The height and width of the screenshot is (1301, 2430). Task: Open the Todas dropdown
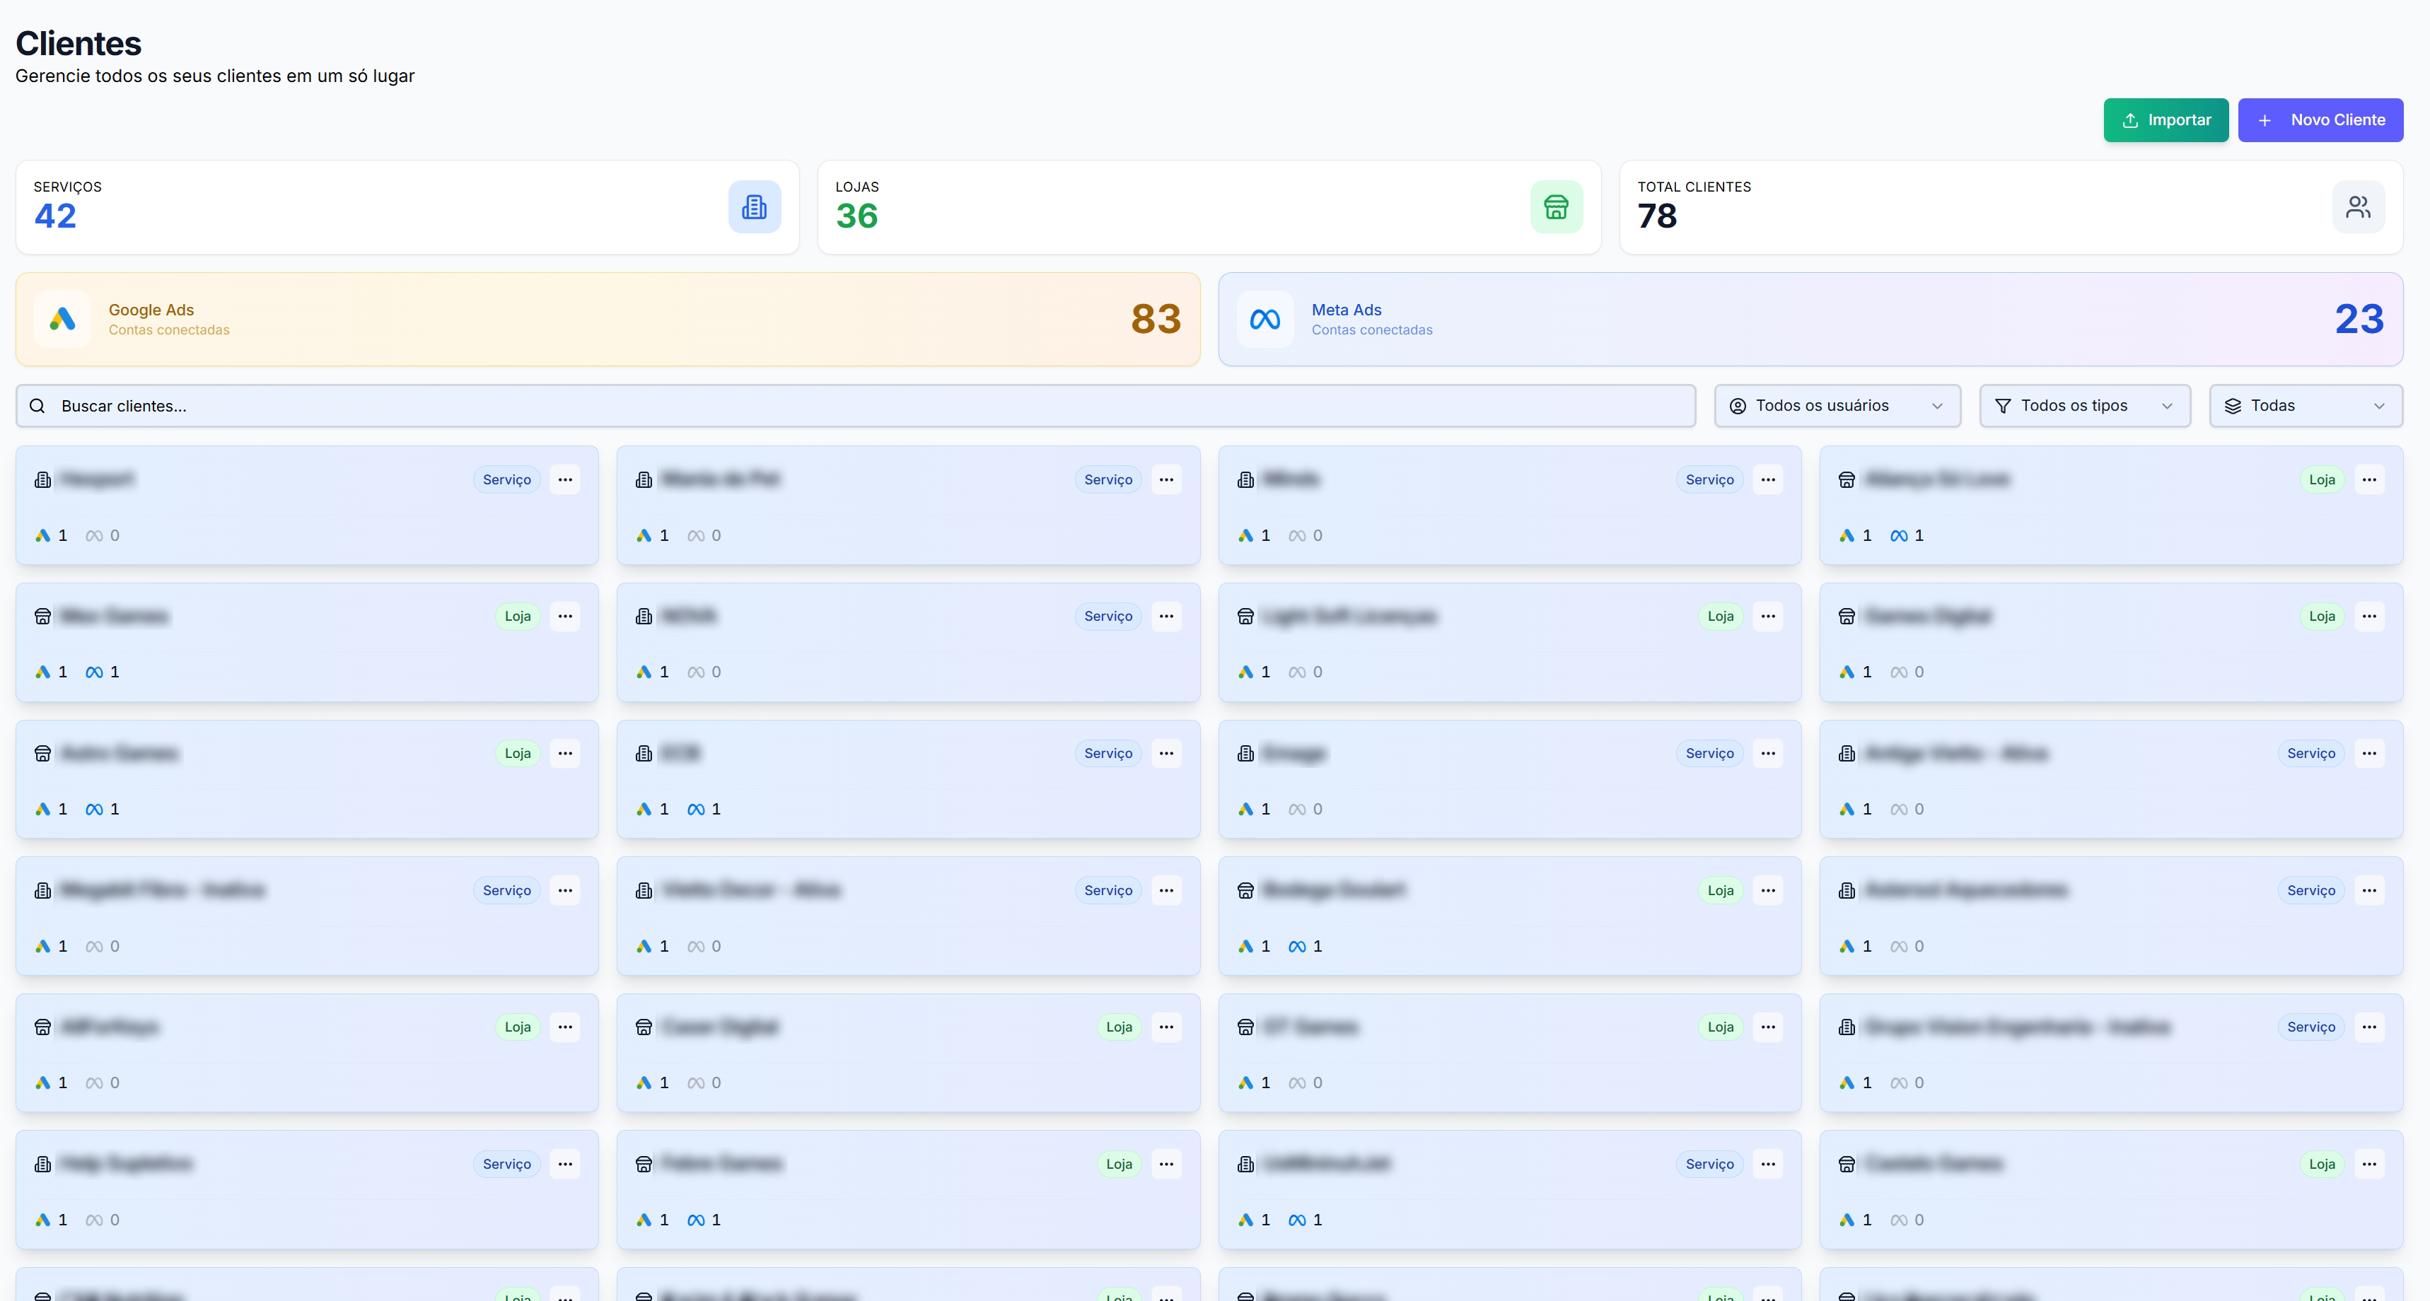pyautogui.click(x=2305, y=406)
